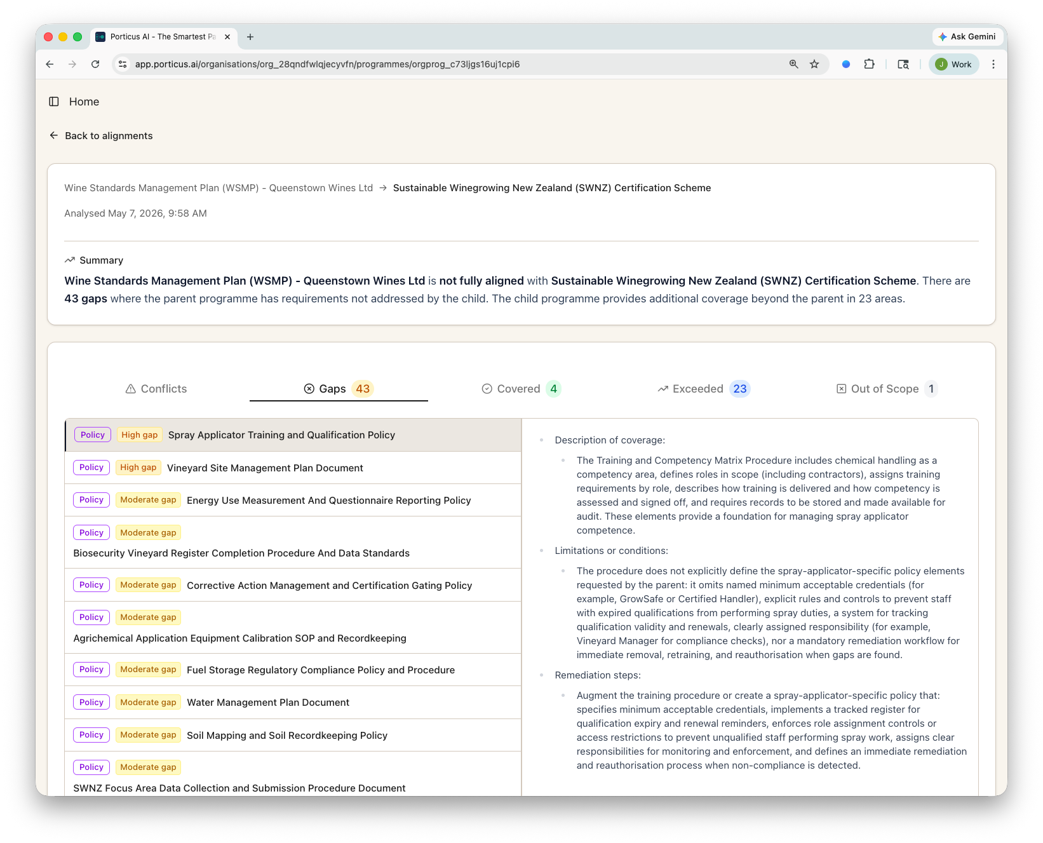Select Biosecurity Vineyard Register Completion Procedure row
Viewport: 1043px width, 843px height.
293,543
